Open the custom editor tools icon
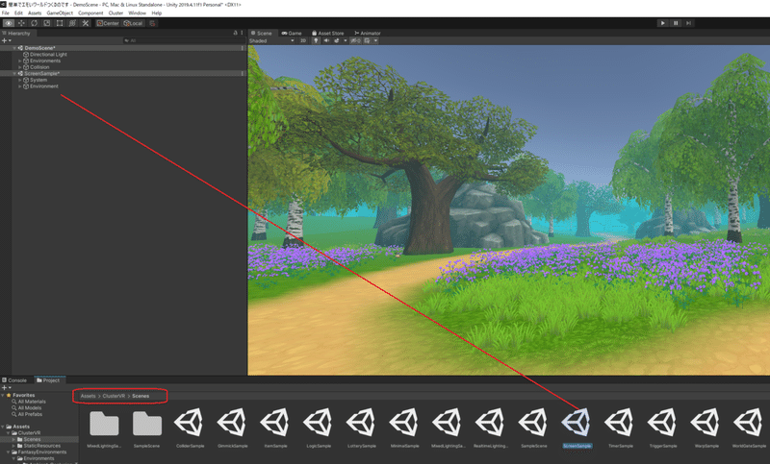The height and width of the screenshot is (464, 770). (85, 23)
